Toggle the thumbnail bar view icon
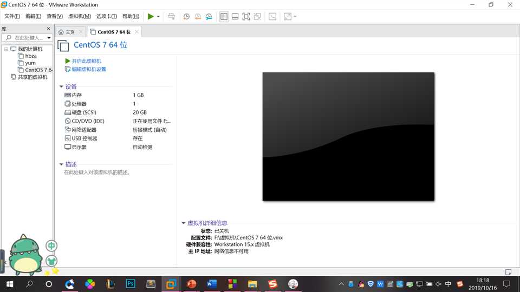 click(235, 17)
